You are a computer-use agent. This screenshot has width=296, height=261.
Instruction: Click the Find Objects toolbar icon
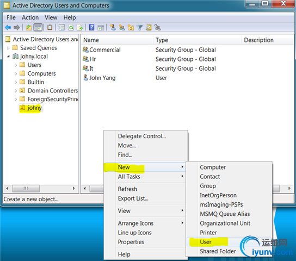[x=149, y=28]
